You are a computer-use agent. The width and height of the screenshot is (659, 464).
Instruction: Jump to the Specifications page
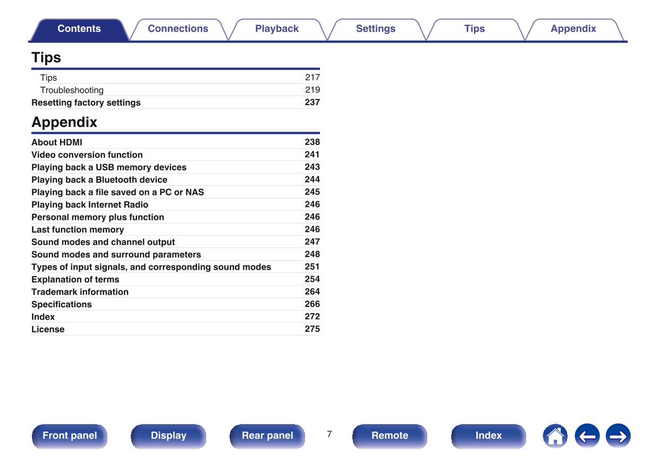(62, 305)
